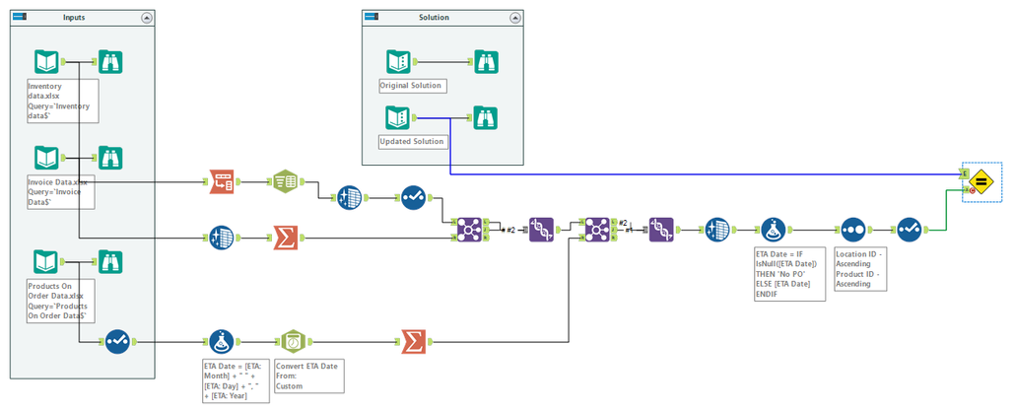
Task: Collapse the Inputs tool container
Action: [146, 18]
